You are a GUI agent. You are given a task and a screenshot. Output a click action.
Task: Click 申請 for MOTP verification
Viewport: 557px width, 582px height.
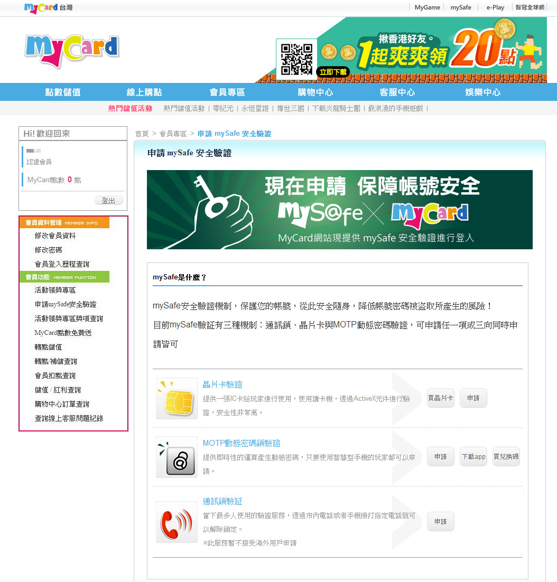point(440,457)
